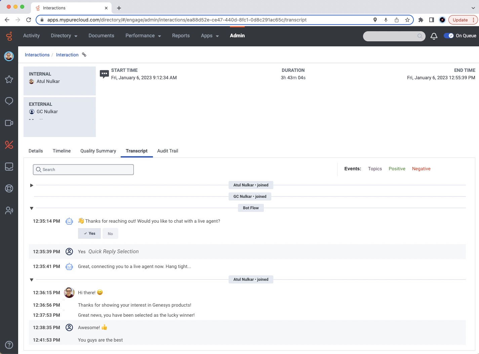Open the red Calls phone icon in sidebar

pos(9,145)
